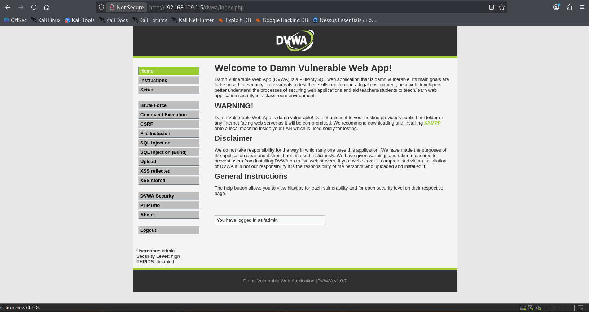Open the About page

[169, 215]
